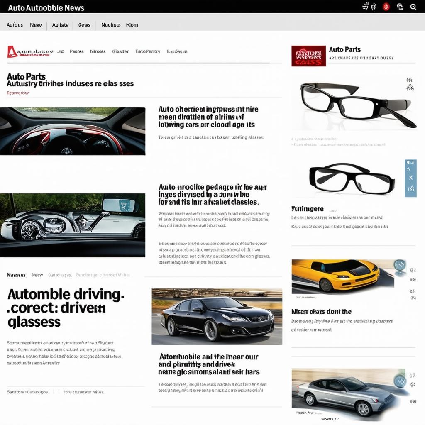The width and height of the screenshot is (425, 425).
Task: Click the round badge on yellow car image
Action: [x=400, y=266]
